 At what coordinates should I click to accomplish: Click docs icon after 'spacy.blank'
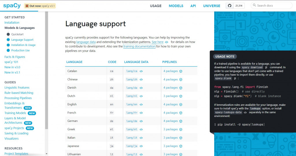tap(235, 79)
